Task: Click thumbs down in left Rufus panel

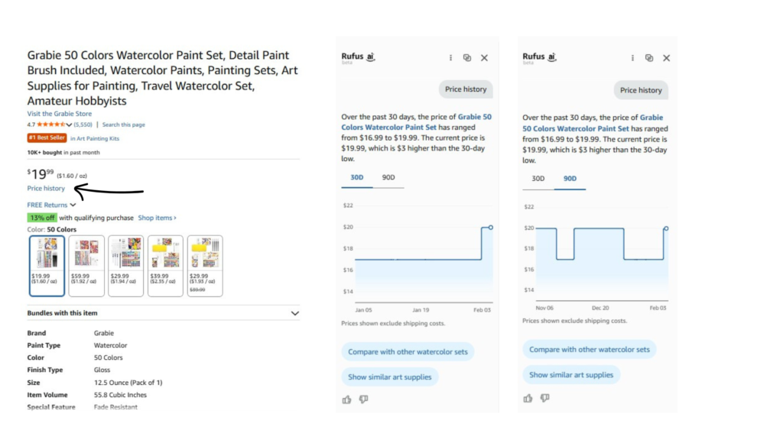Action: pyautogui.click(x=363, y=400)
